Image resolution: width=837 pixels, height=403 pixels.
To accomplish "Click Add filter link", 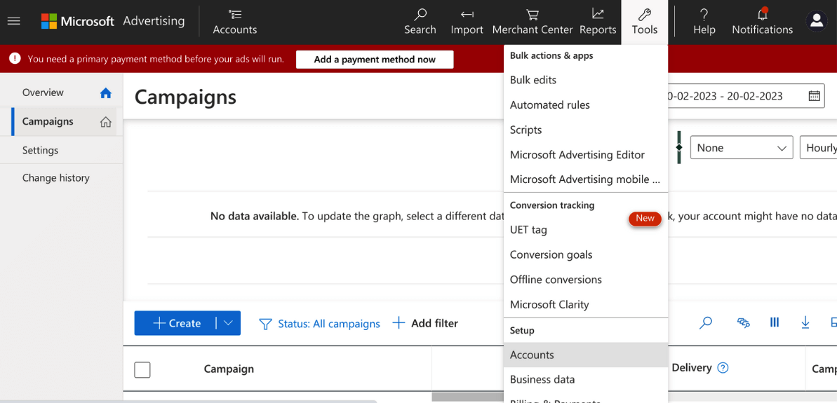I will 434,323.
